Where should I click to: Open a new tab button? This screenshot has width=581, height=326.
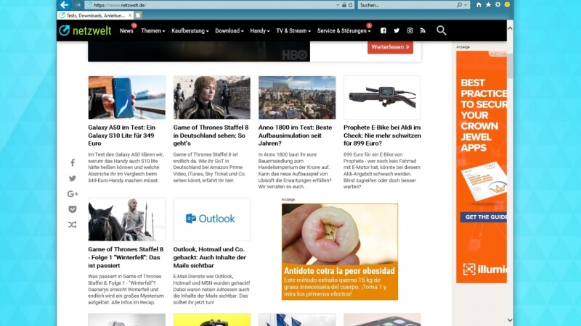point(138,15)
